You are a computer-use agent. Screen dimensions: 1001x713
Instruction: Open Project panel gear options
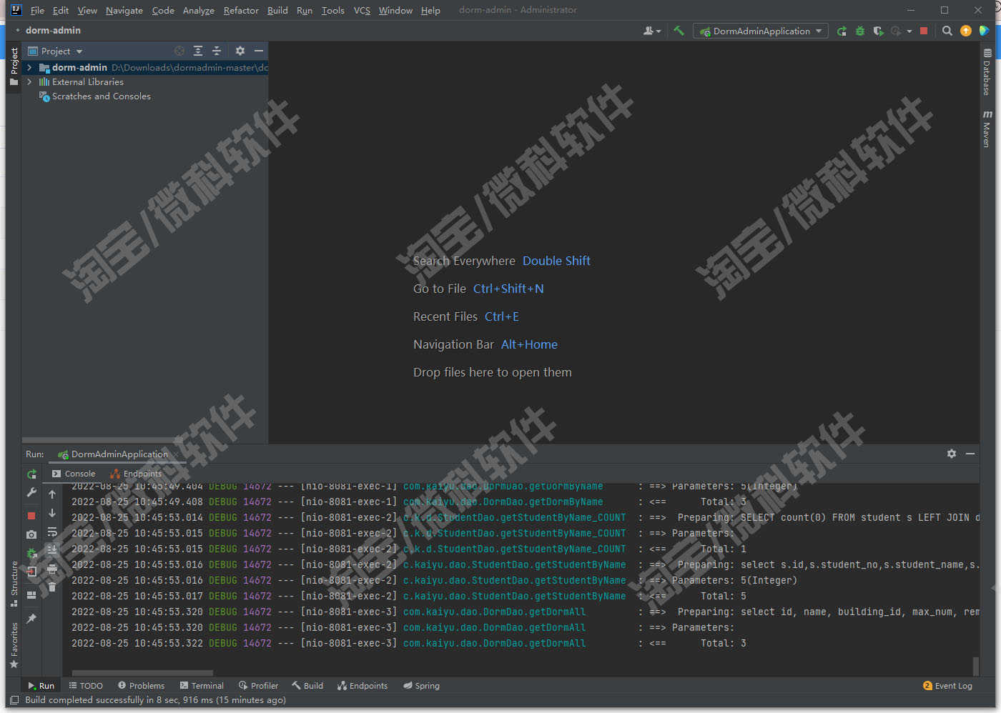point(240,51)
